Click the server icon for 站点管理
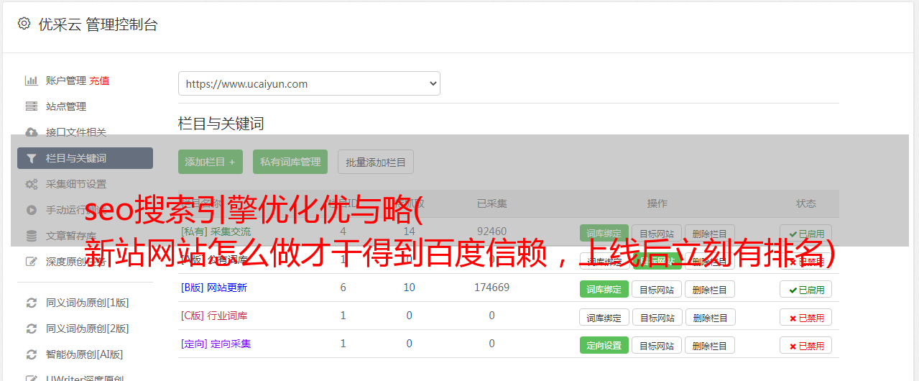Viewport: 919px width, 381px height. coord(31,106)
